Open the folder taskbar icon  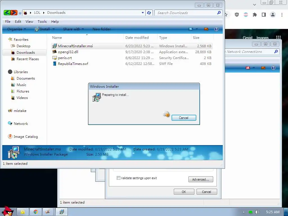23,212
